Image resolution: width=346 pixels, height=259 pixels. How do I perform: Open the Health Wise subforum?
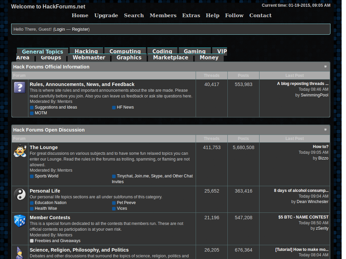click(46, 208)
